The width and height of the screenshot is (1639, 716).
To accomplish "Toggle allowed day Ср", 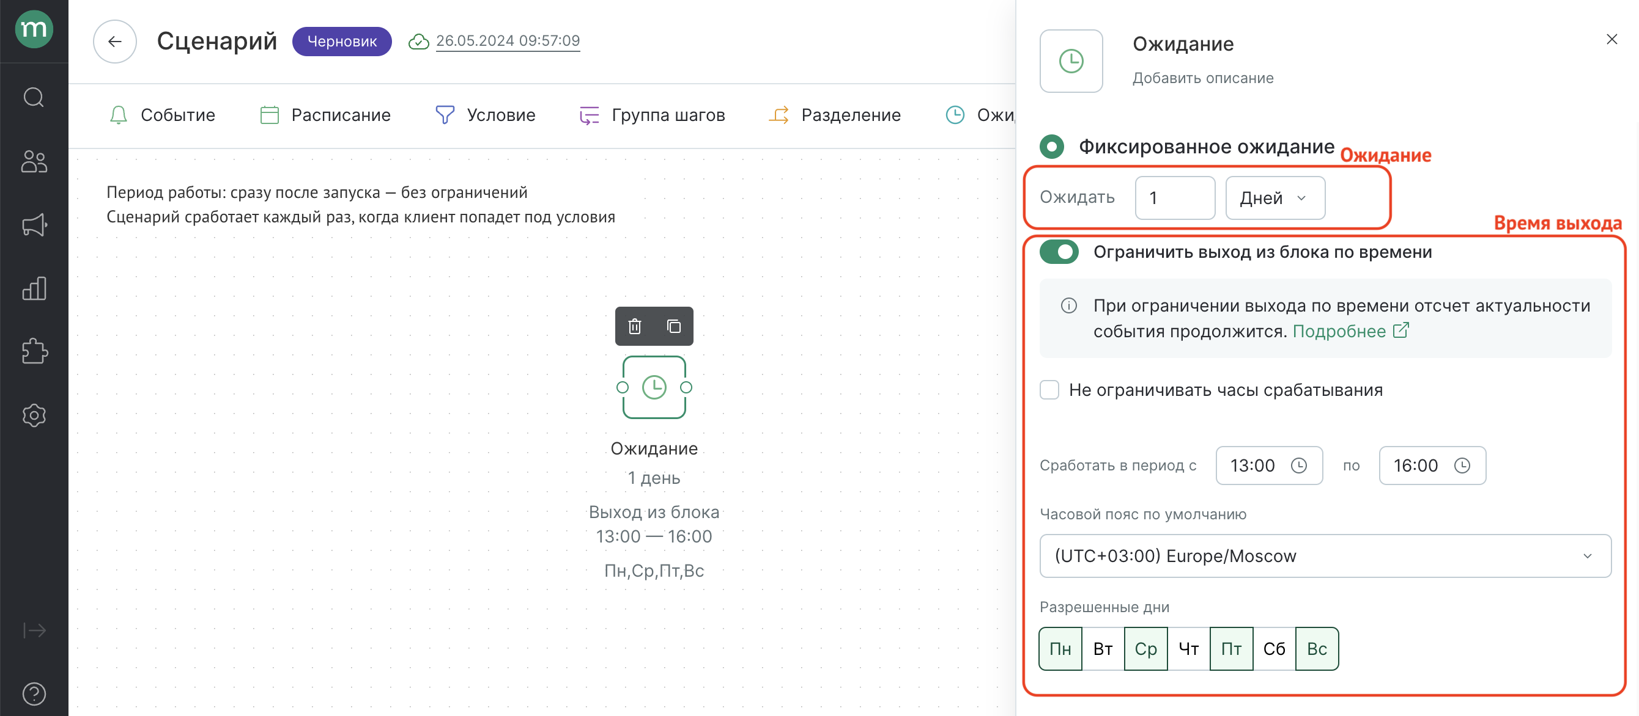I will [1146, 649].
